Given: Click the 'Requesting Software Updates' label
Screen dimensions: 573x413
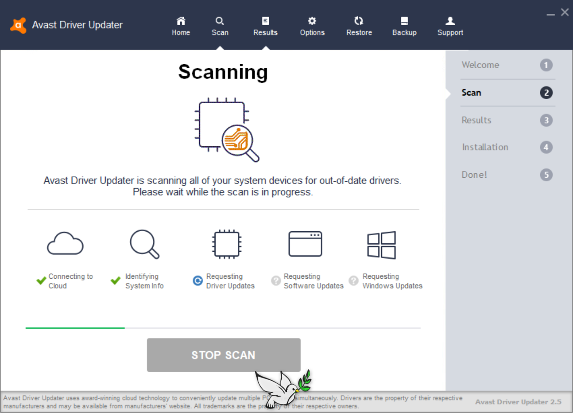Looking at the screenshot, I should tap(314, 281).
